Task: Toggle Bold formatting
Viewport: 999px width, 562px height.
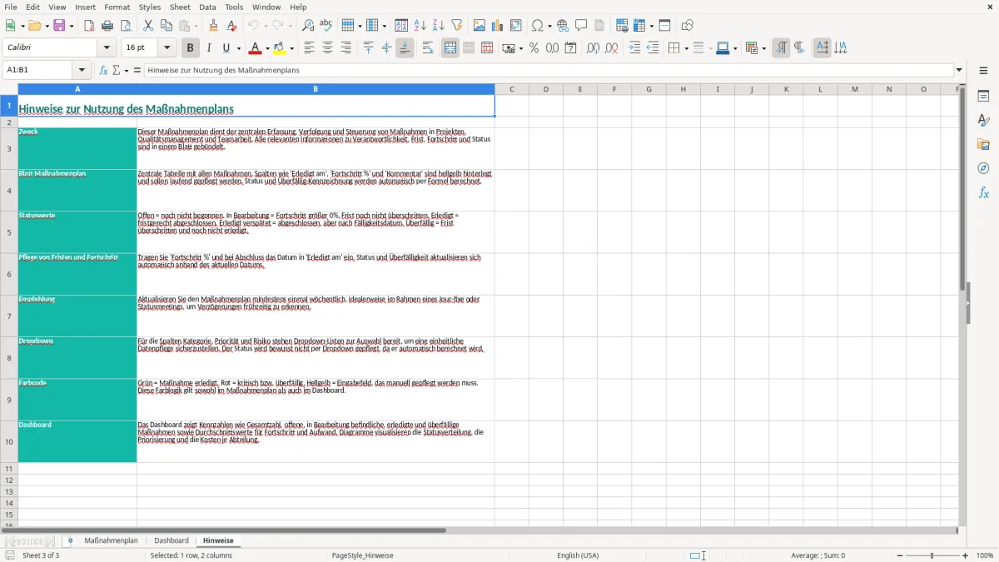Action: [x=190, y=48]
